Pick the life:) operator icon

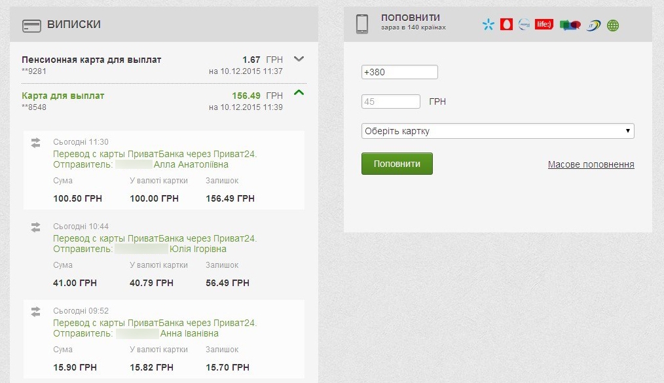tap(544, 25)
